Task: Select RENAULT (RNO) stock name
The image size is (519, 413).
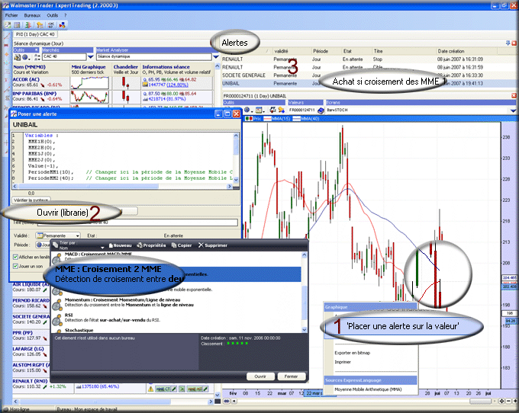Action: [30, 381]
